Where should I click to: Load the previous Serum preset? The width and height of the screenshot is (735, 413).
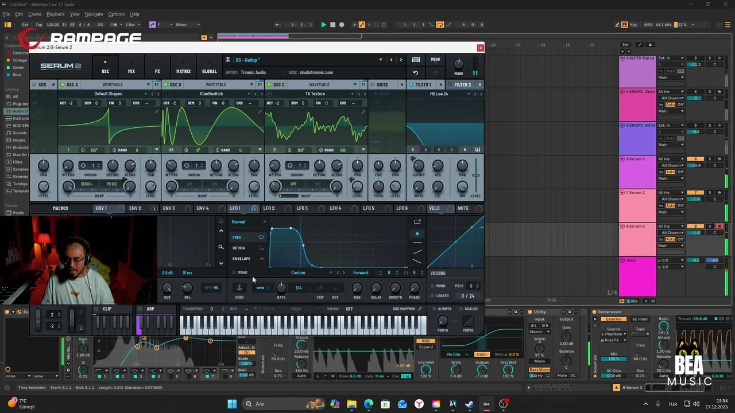392,60
